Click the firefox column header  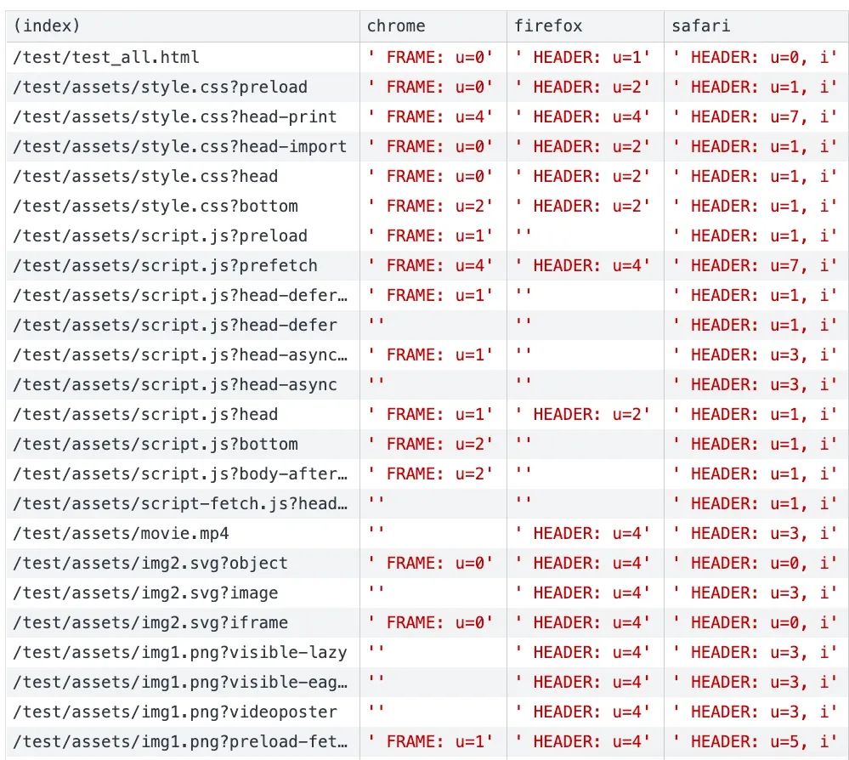pos(548,26)
